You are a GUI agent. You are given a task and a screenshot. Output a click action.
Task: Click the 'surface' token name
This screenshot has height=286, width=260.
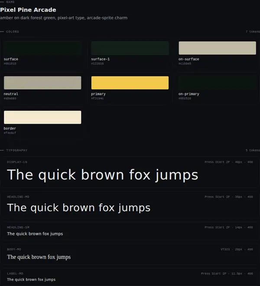[11, 59]
